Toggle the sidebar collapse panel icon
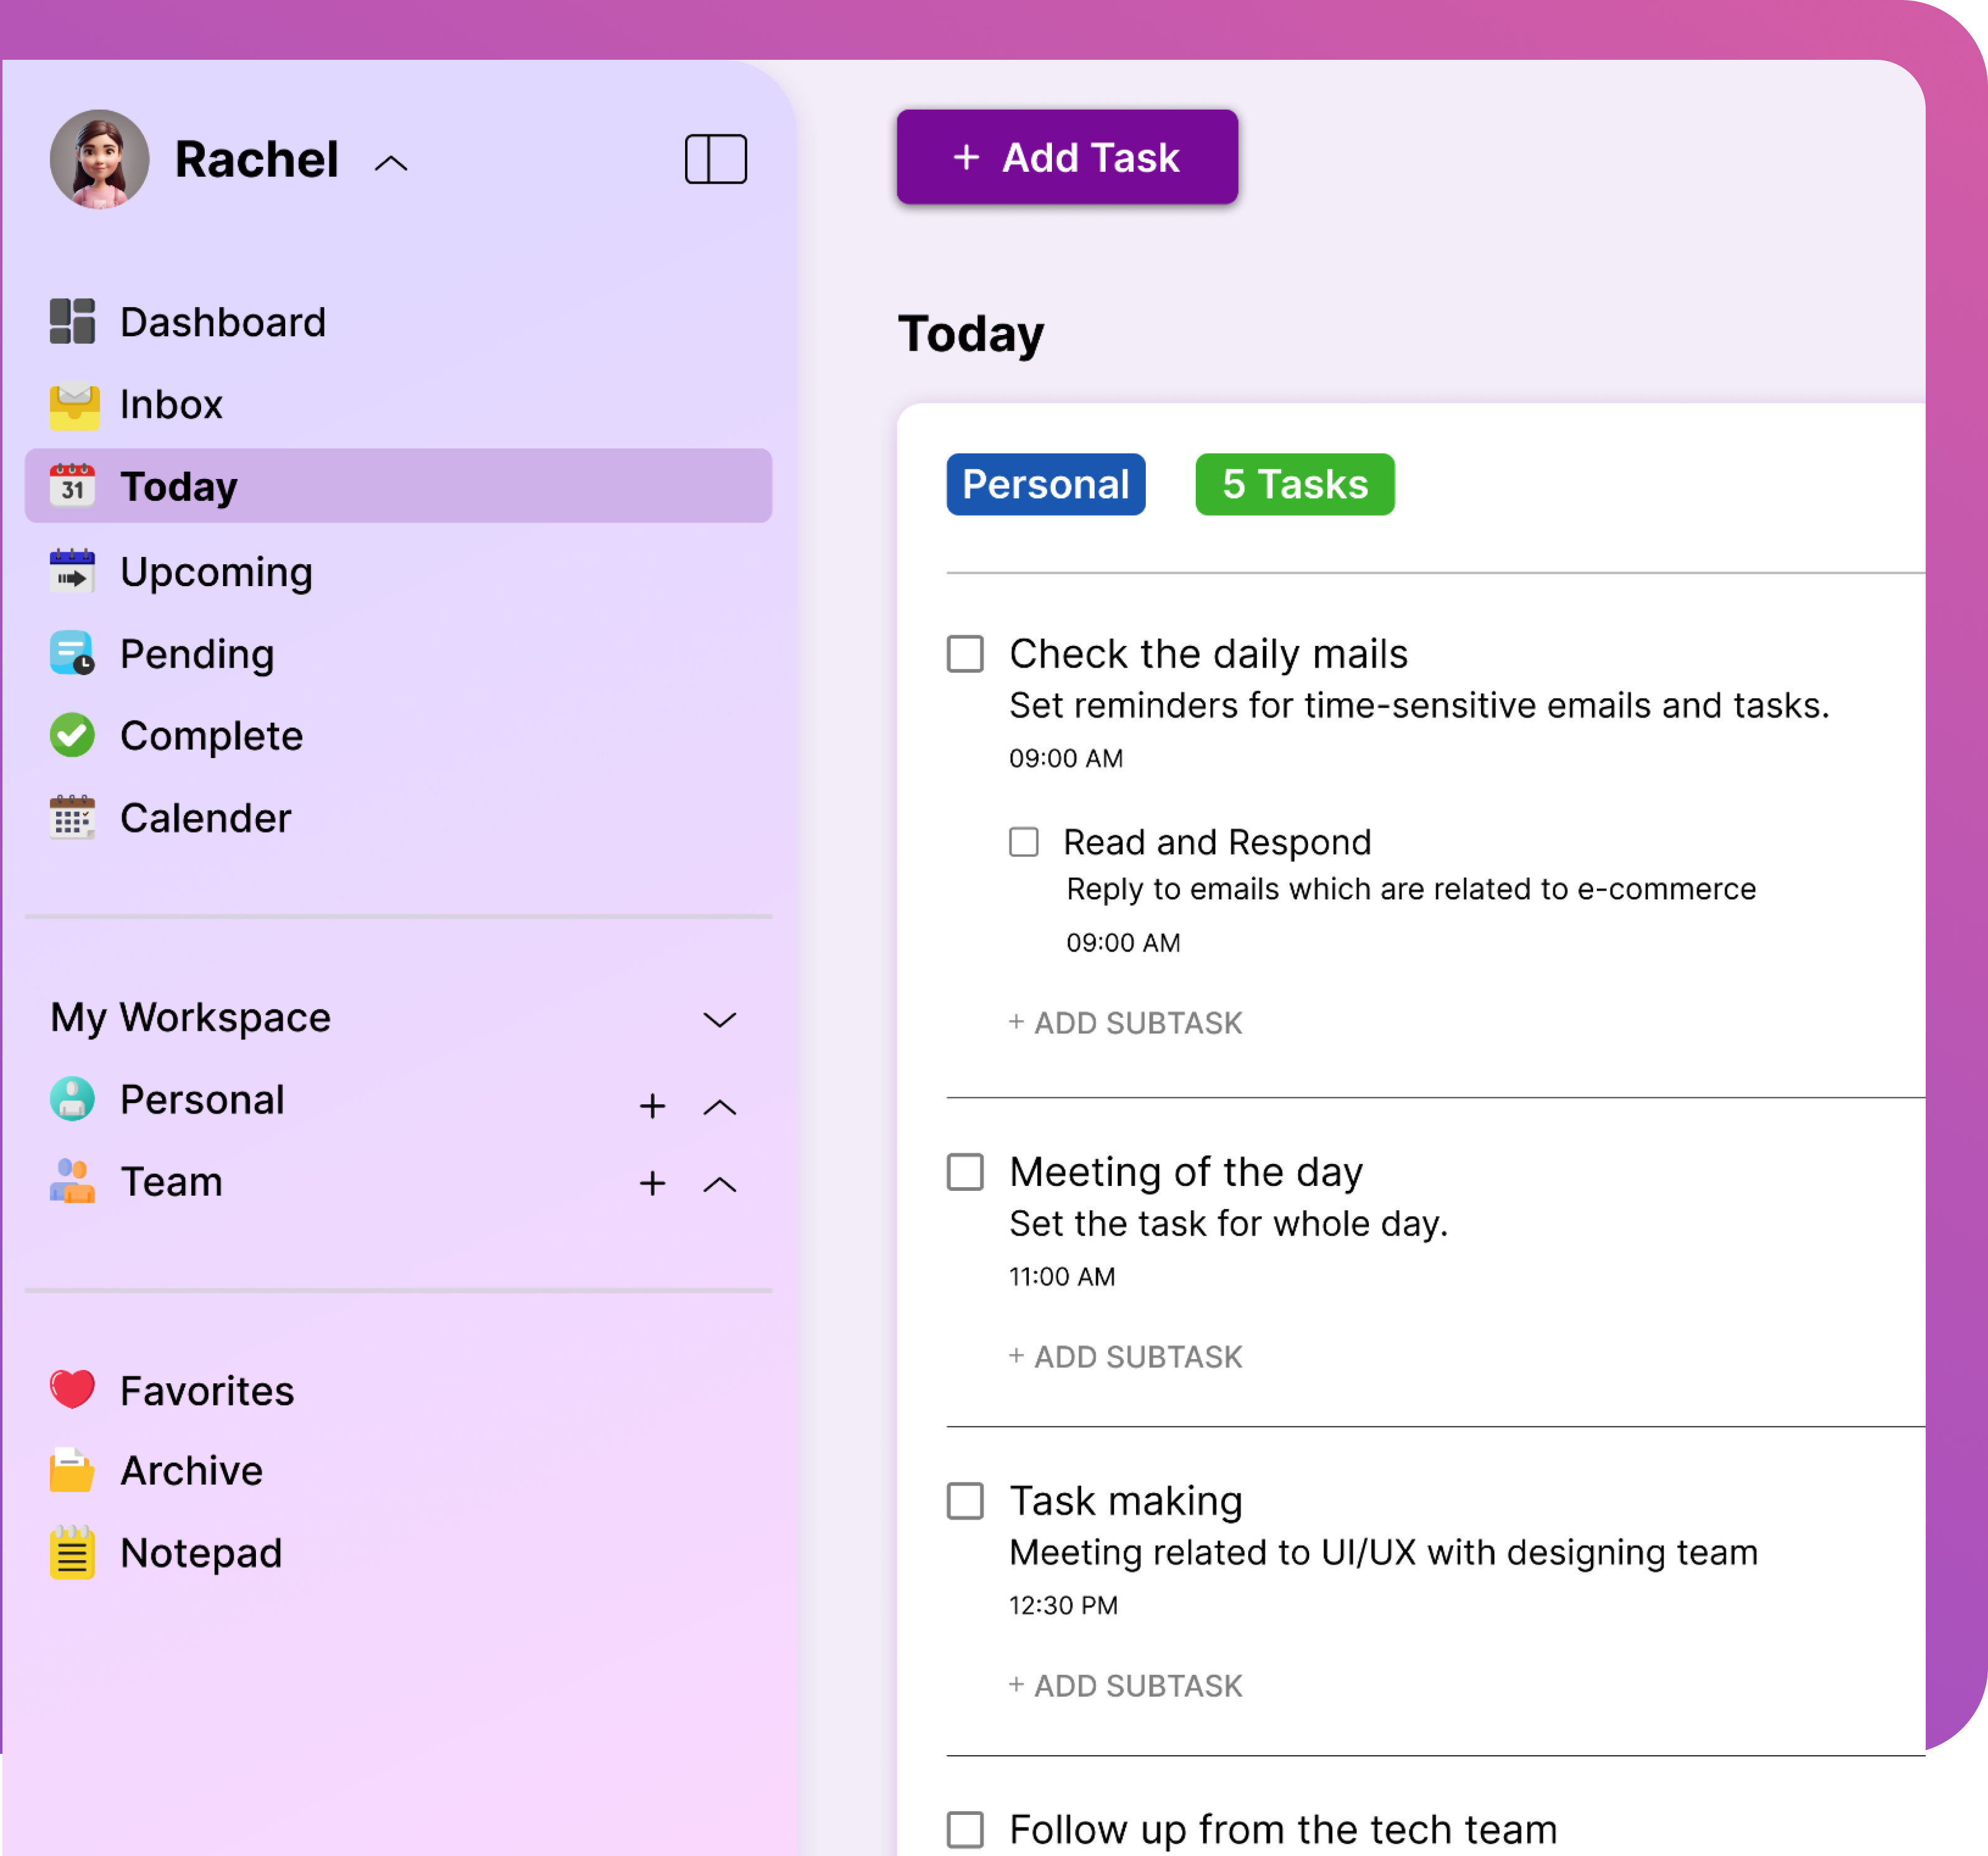1988x1856 pixels. point(715,159)
